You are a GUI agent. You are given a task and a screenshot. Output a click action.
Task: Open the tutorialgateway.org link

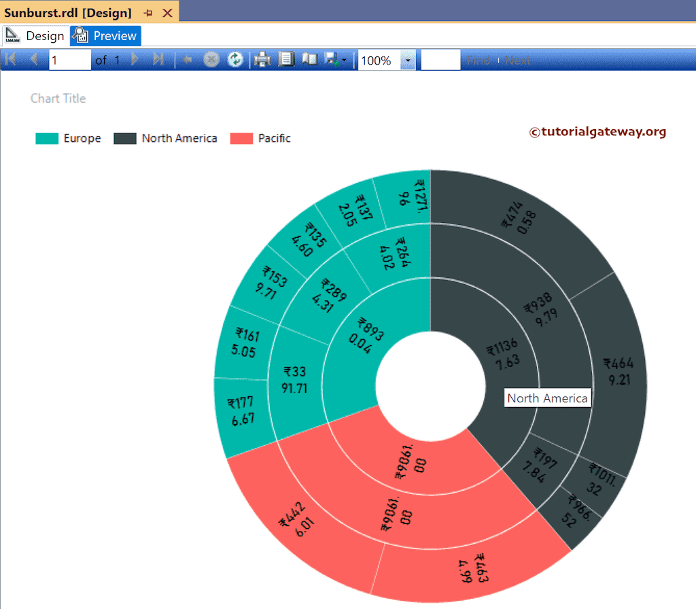[597, 132]
